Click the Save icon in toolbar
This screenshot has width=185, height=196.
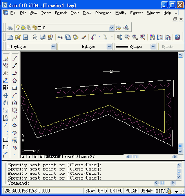(x=25, y=37)
